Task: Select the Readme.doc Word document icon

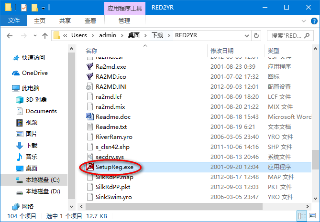Action: [x=89, y=116]
